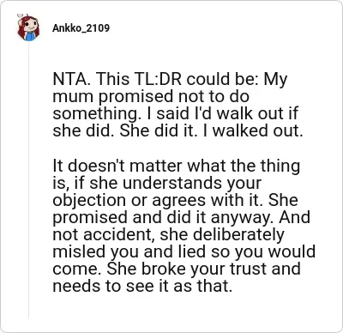Click the final line 'needs to see it as that.'
343x333 pixels.
pos(142,286)
